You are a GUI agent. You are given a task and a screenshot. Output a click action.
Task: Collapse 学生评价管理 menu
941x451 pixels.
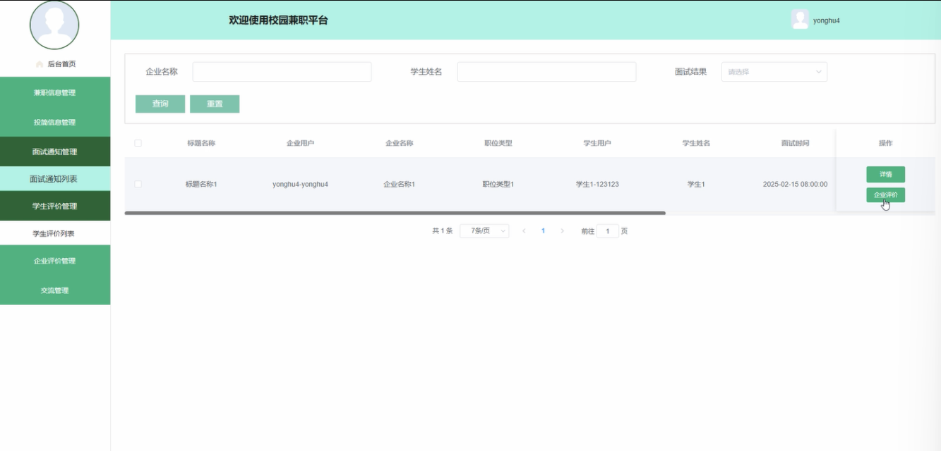pos(55,206)
